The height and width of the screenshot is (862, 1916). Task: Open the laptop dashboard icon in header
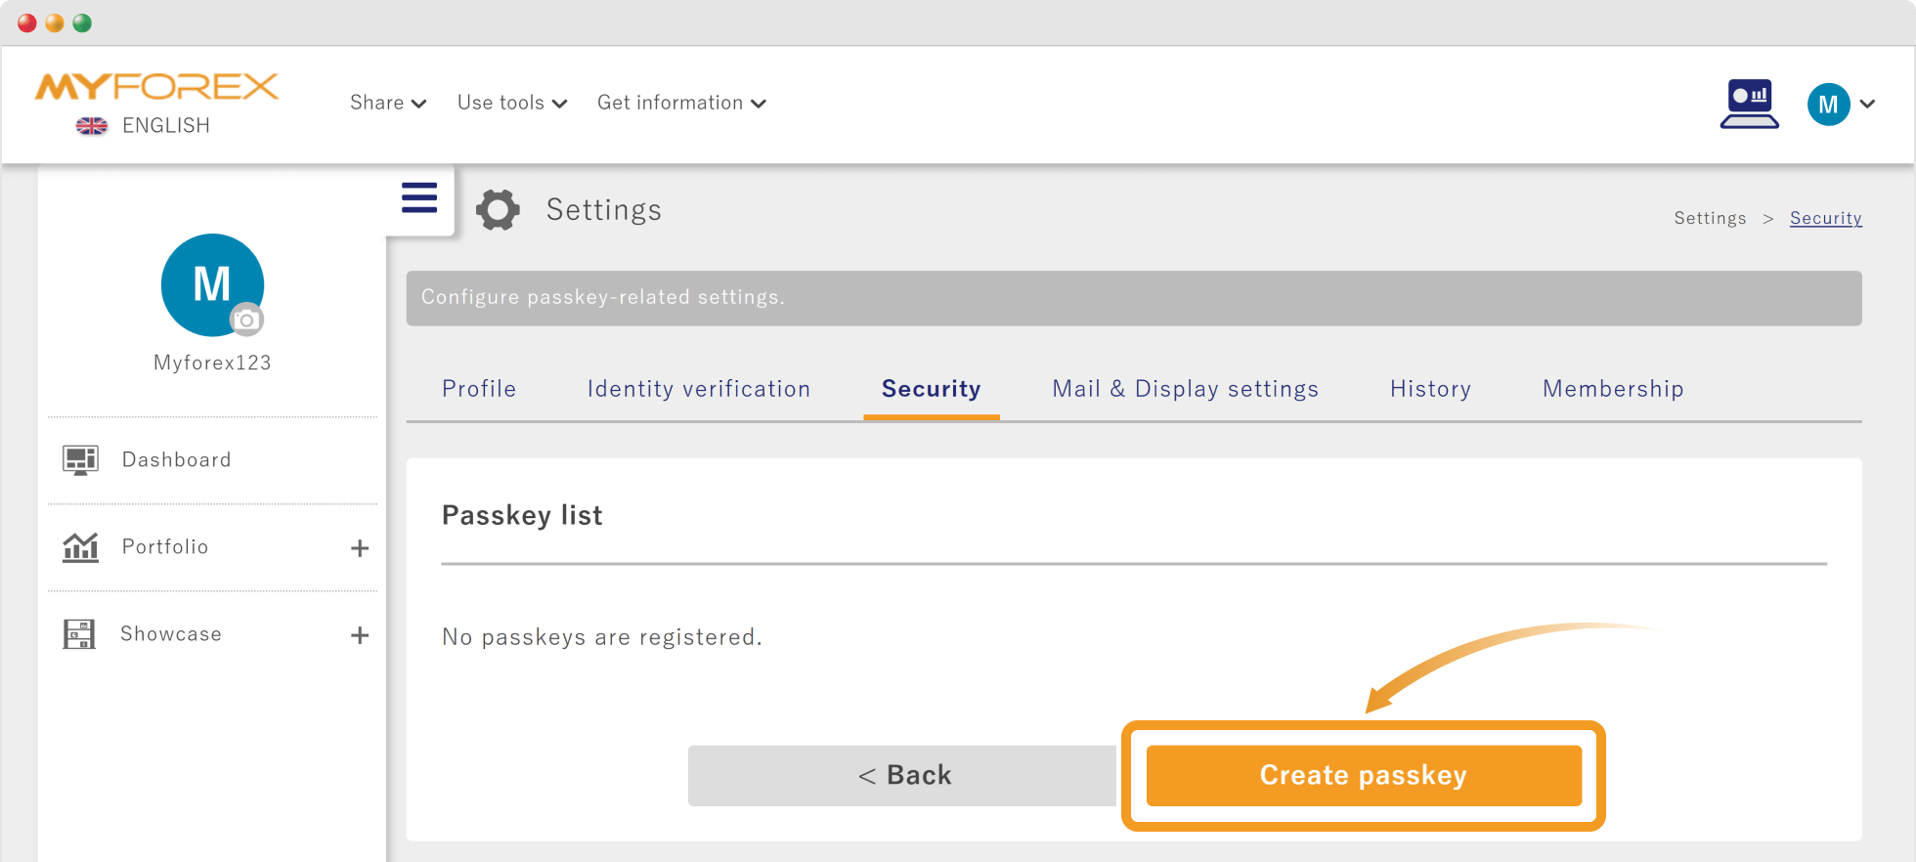coord(1749,104)
